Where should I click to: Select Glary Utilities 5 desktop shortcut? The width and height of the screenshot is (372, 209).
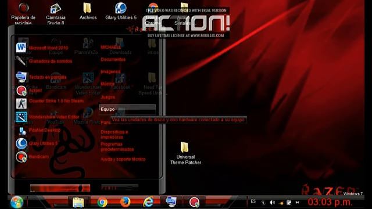click(121, 12)
